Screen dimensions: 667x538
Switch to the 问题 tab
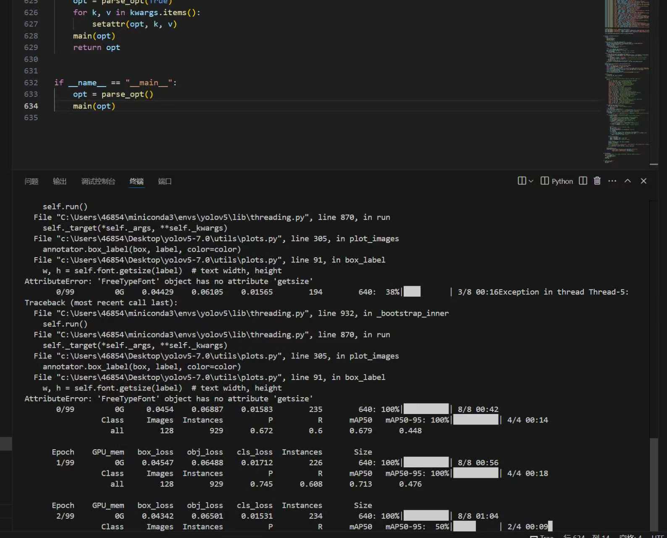tap(32, 181)
